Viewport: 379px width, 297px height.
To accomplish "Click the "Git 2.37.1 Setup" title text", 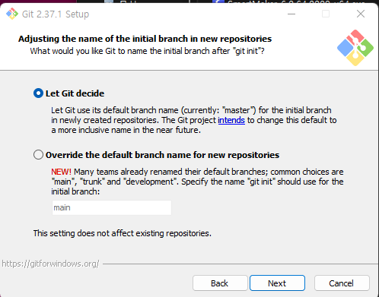I will [56, 14].
